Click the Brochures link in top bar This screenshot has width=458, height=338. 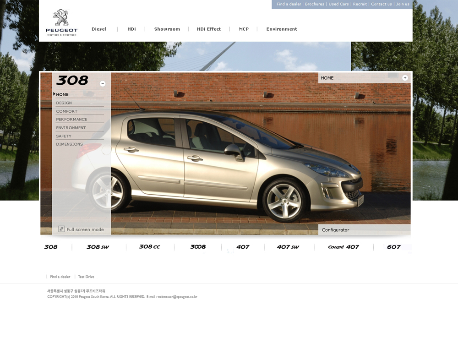pos(314,4)
